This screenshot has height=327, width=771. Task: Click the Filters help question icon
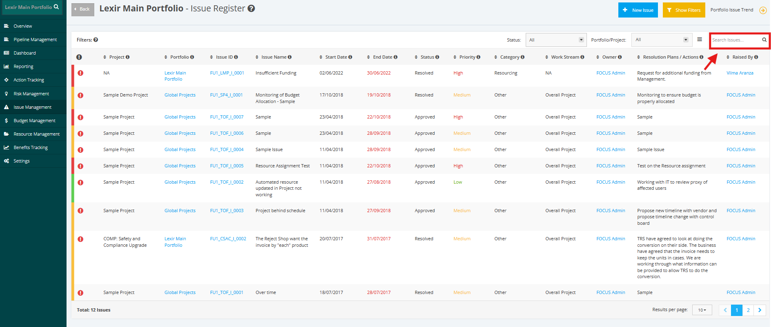coord(96,40)
